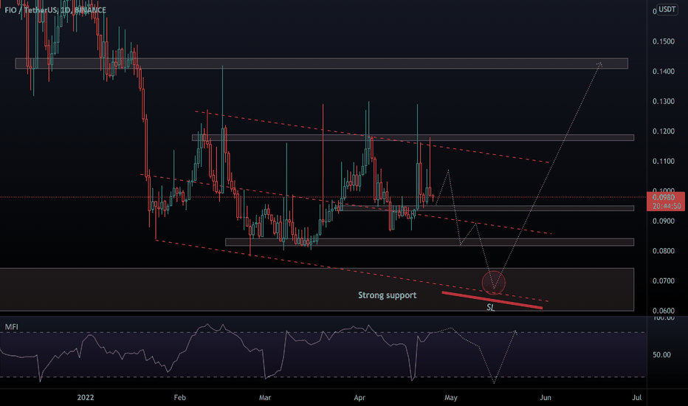Viewport: 688px width, 406px height.
Task: Click the 0.0600 price axis label
Action: 664,310
